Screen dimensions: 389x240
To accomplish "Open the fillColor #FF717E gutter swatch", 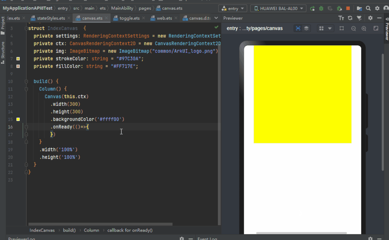I will point(18,66).
